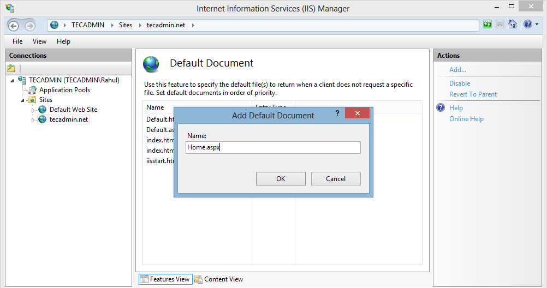Open the toolbar Help question icon
Screen dimensions: 547x288
coord(528,24)
